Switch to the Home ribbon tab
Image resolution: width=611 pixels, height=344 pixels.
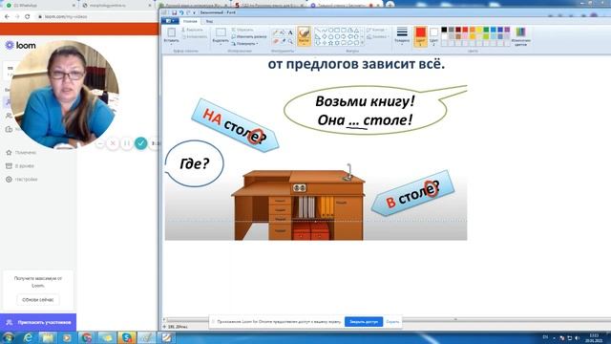(190, 21)
